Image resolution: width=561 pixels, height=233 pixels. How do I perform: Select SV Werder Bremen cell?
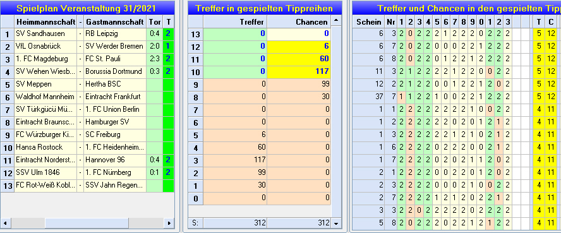pos(115,47)
